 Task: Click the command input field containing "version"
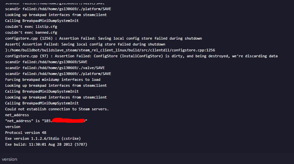click(x=147, y=159)
